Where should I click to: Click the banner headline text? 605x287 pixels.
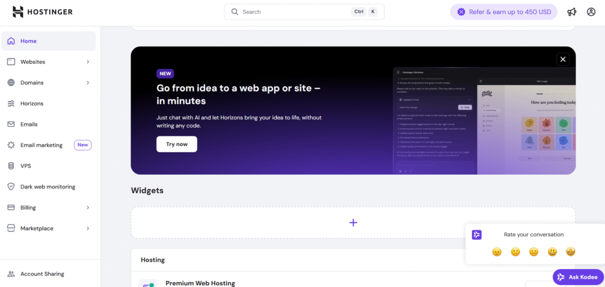coord(239,94)
